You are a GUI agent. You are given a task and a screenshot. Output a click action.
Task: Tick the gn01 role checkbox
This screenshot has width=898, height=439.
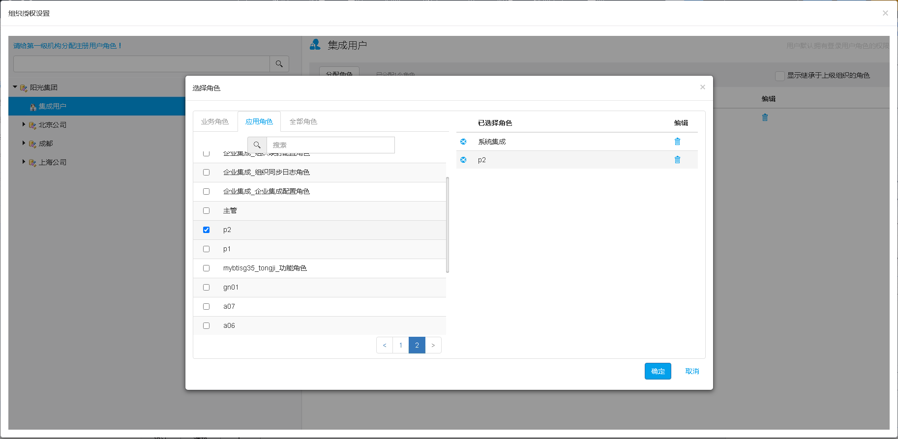click(x=206, y=287)
